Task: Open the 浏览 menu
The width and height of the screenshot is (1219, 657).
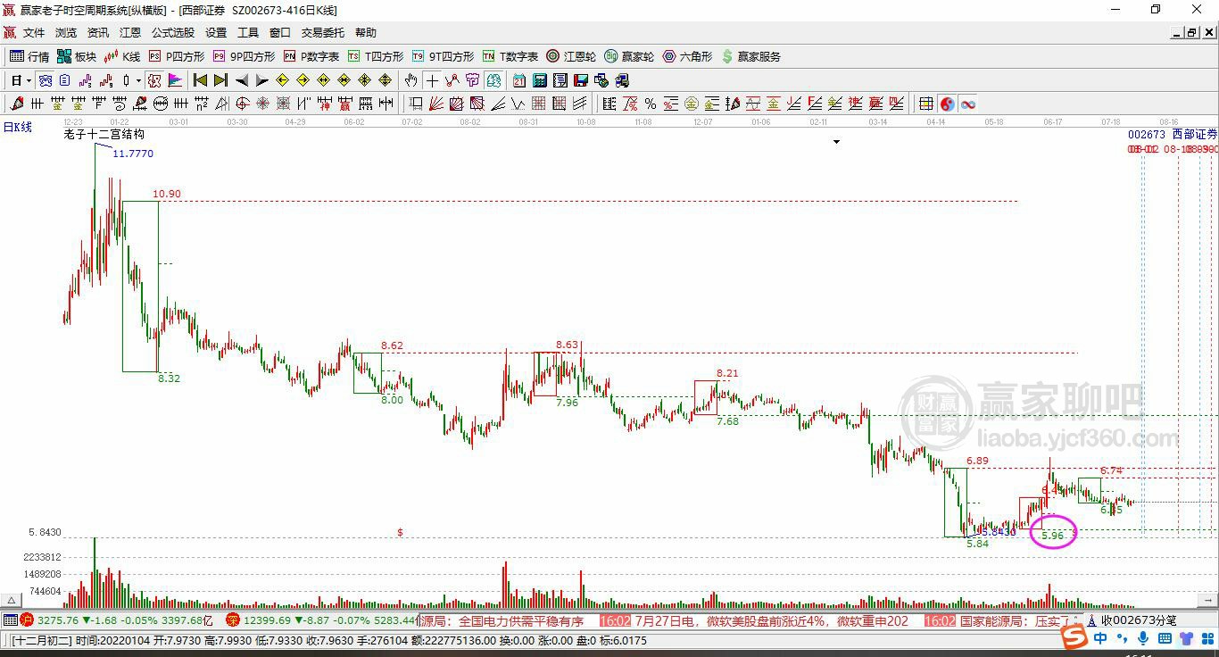Action: (66, 32)
